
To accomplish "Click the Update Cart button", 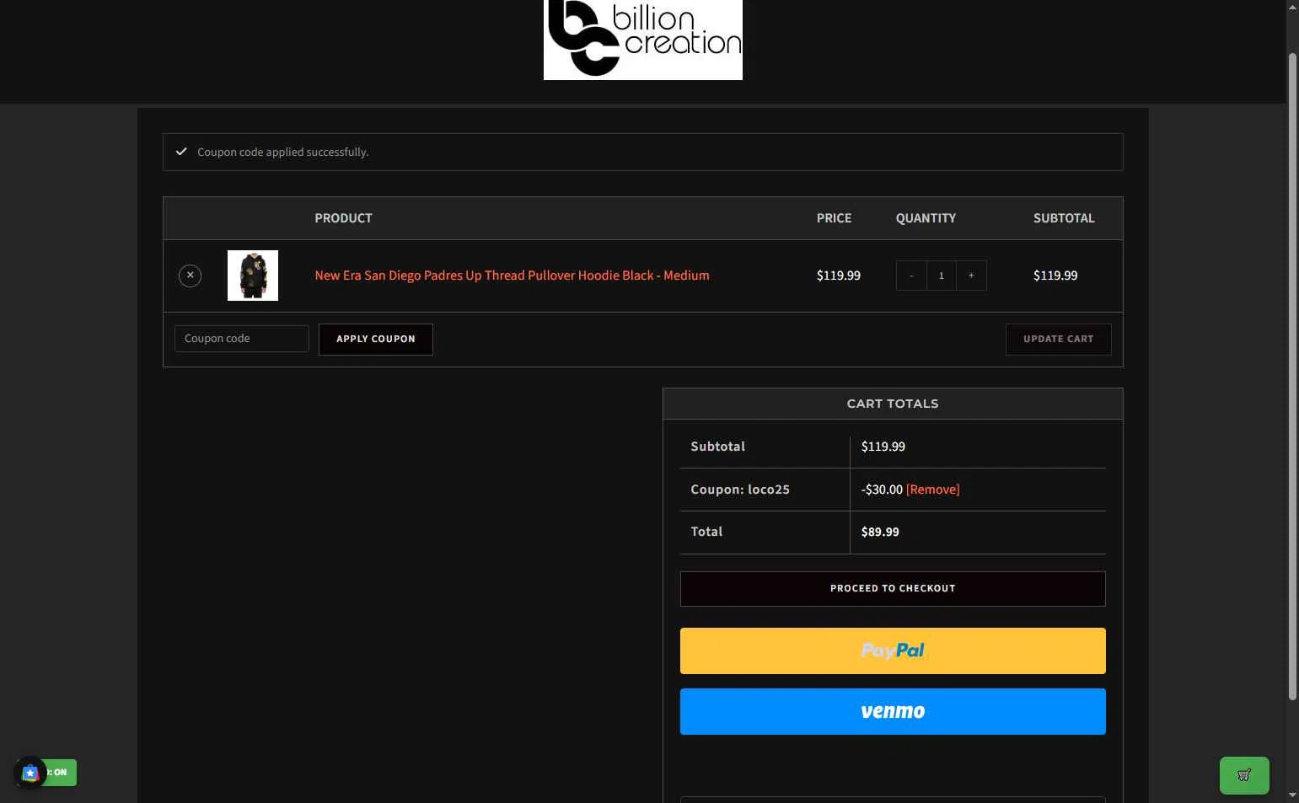I will coord(1059,340).
